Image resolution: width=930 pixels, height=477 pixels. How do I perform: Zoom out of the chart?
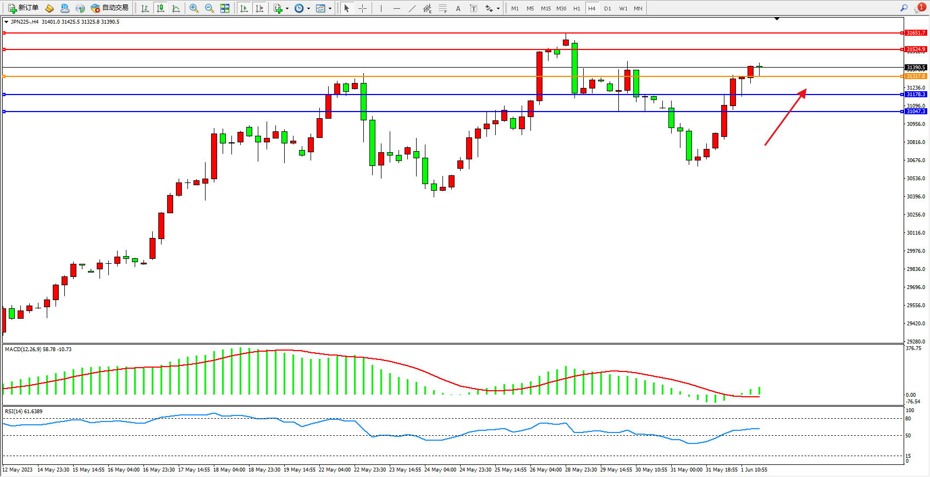209,8
